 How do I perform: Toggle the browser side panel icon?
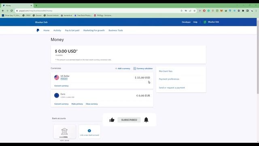pyautogui.click(x=247, y=11)
